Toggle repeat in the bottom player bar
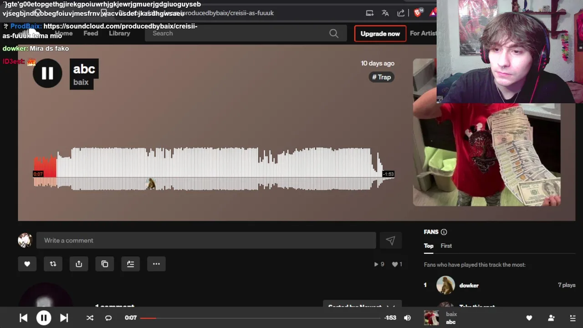583x328 pixels. [108, 318]
